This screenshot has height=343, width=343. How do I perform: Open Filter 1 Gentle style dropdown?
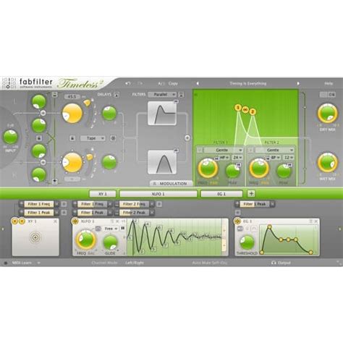click(224, 150)
